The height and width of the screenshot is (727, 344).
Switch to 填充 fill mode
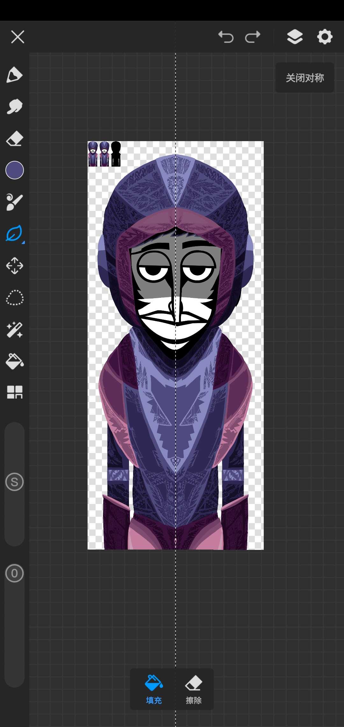pyautogui.click(x=154, y=690)
